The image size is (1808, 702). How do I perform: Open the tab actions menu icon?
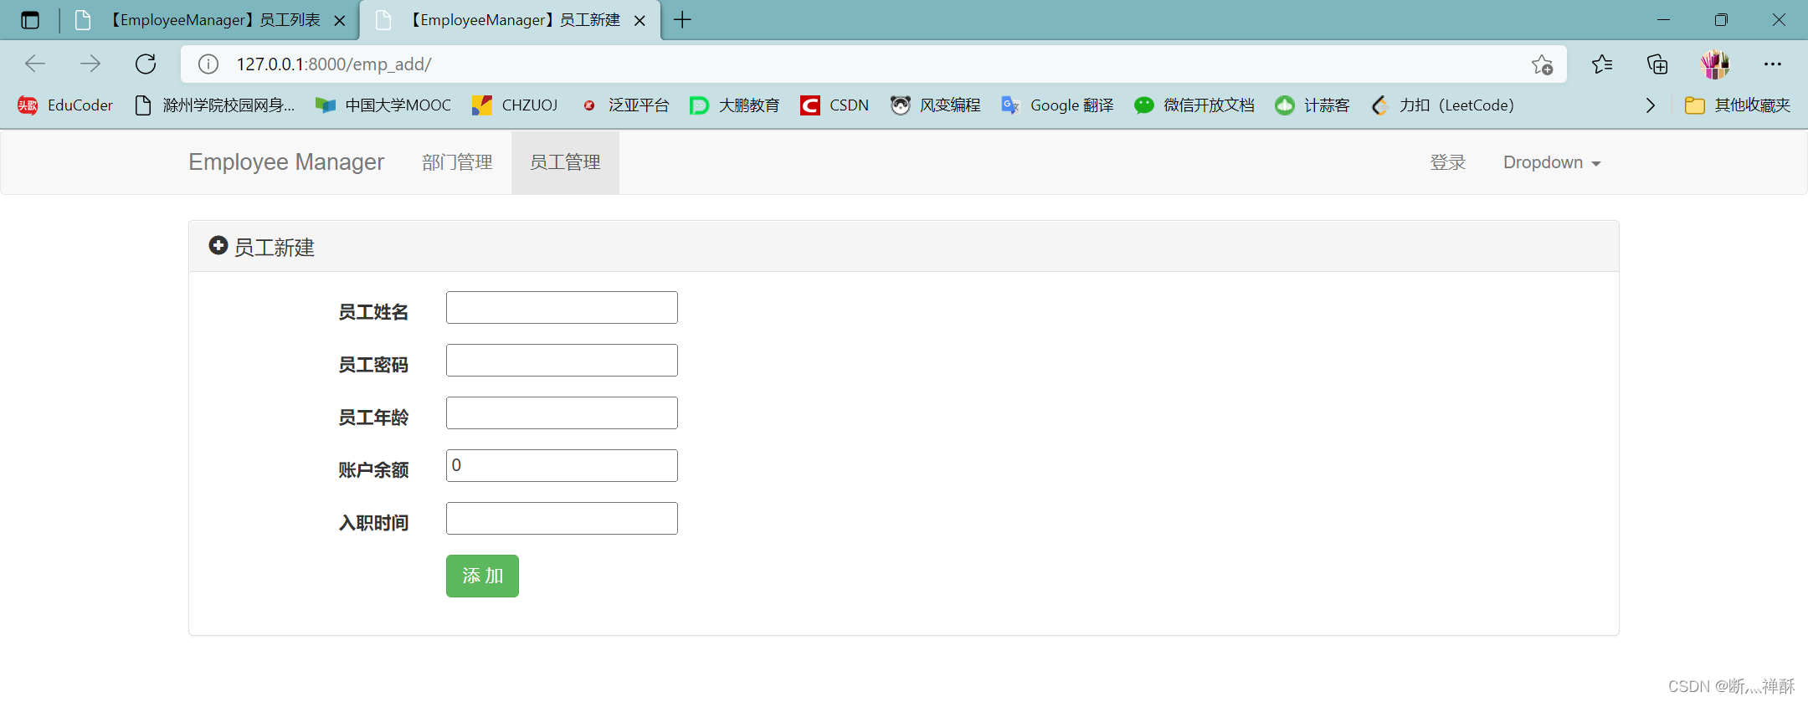[x=30, y=20]
